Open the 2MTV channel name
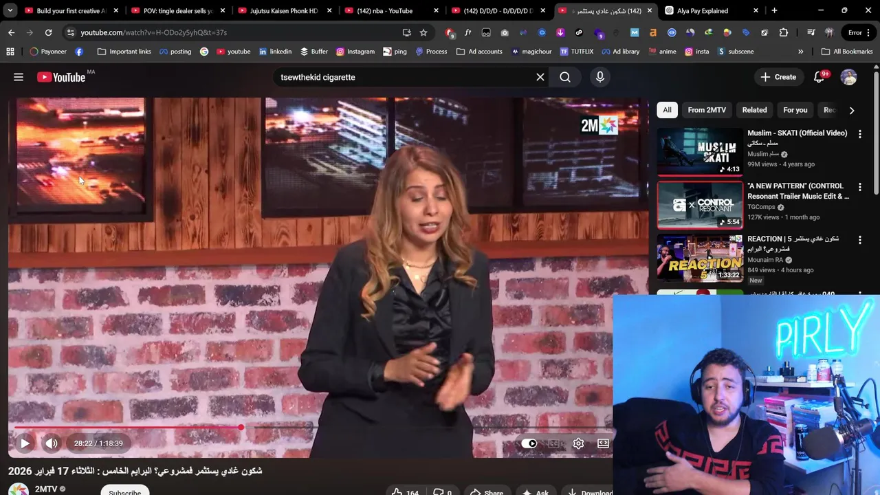880x495 pixels. (46, 489)
